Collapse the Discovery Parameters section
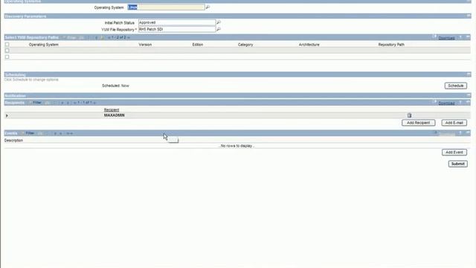The width and height of the screenshot is (476, 268). (469, 16)
